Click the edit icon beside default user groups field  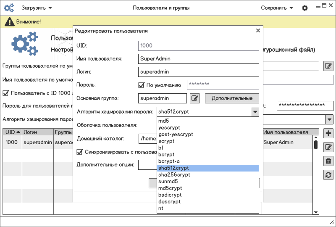328,66
